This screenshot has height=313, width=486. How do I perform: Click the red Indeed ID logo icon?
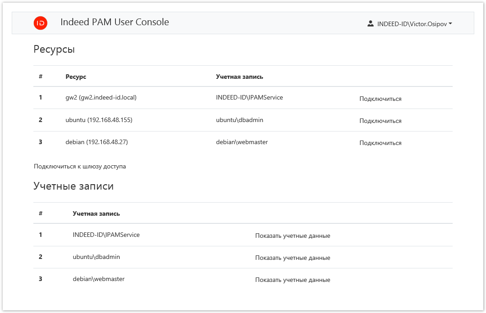click(x=41, y=23)
